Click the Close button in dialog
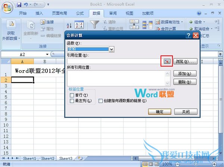This screenshot has width=224, height=167. click(x=186, y=112)
